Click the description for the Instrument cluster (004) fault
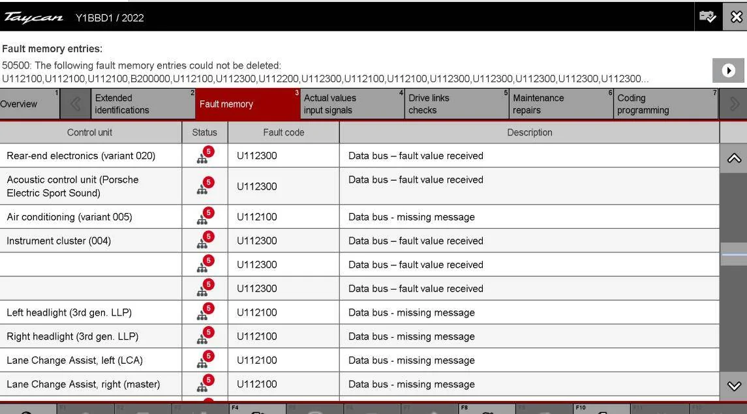Screen dimensions: 747x414 [416, 241]
